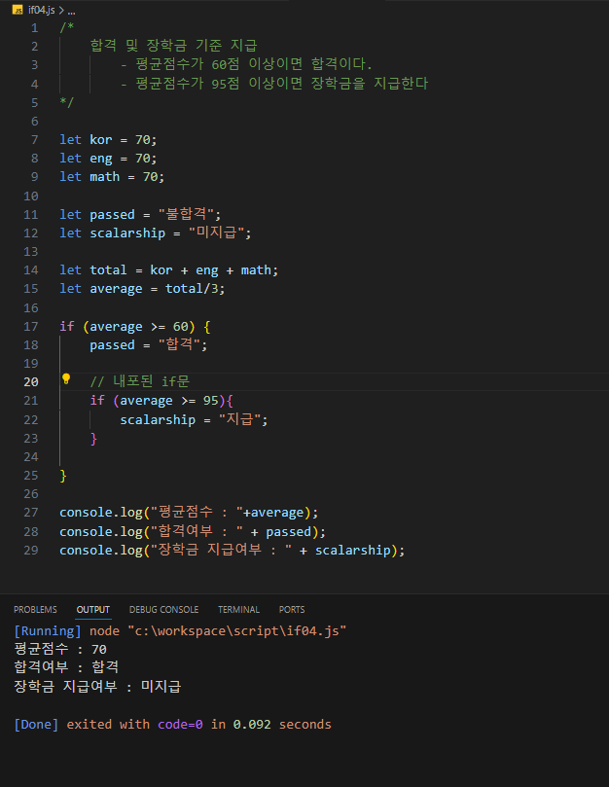This screenshot has height=787, width=609.
Task: Click the output line '합격여부 : 합격'
Action: coord(66,667)
